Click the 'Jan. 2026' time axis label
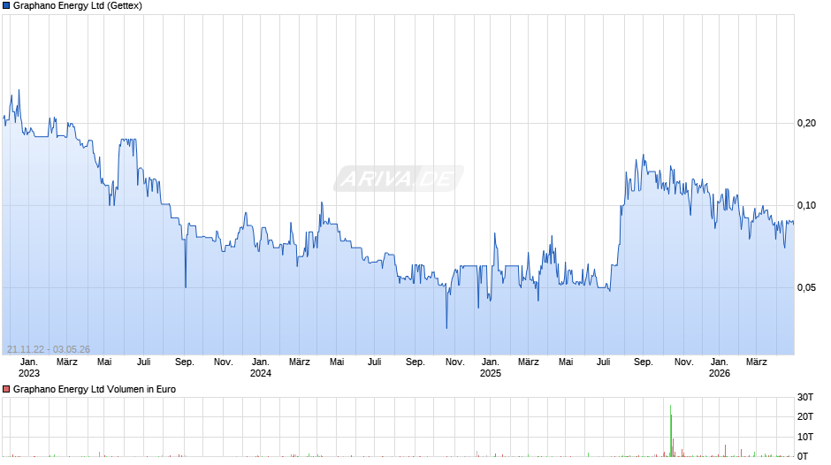 (720, 368)
